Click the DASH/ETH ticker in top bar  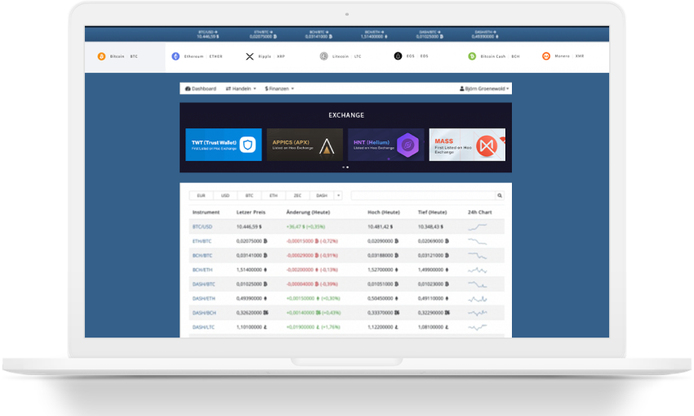(486, 34)
